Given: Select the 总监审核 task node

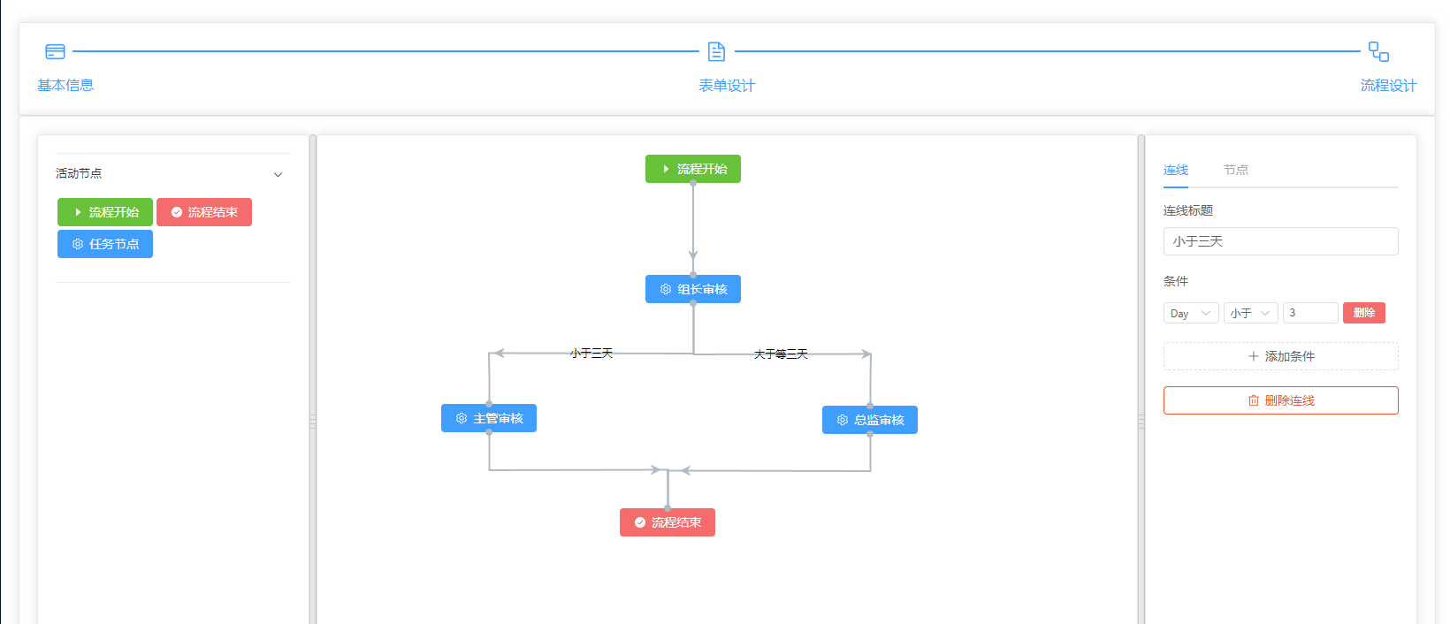Looking at the screenshot, I should (x=870, y=420).
